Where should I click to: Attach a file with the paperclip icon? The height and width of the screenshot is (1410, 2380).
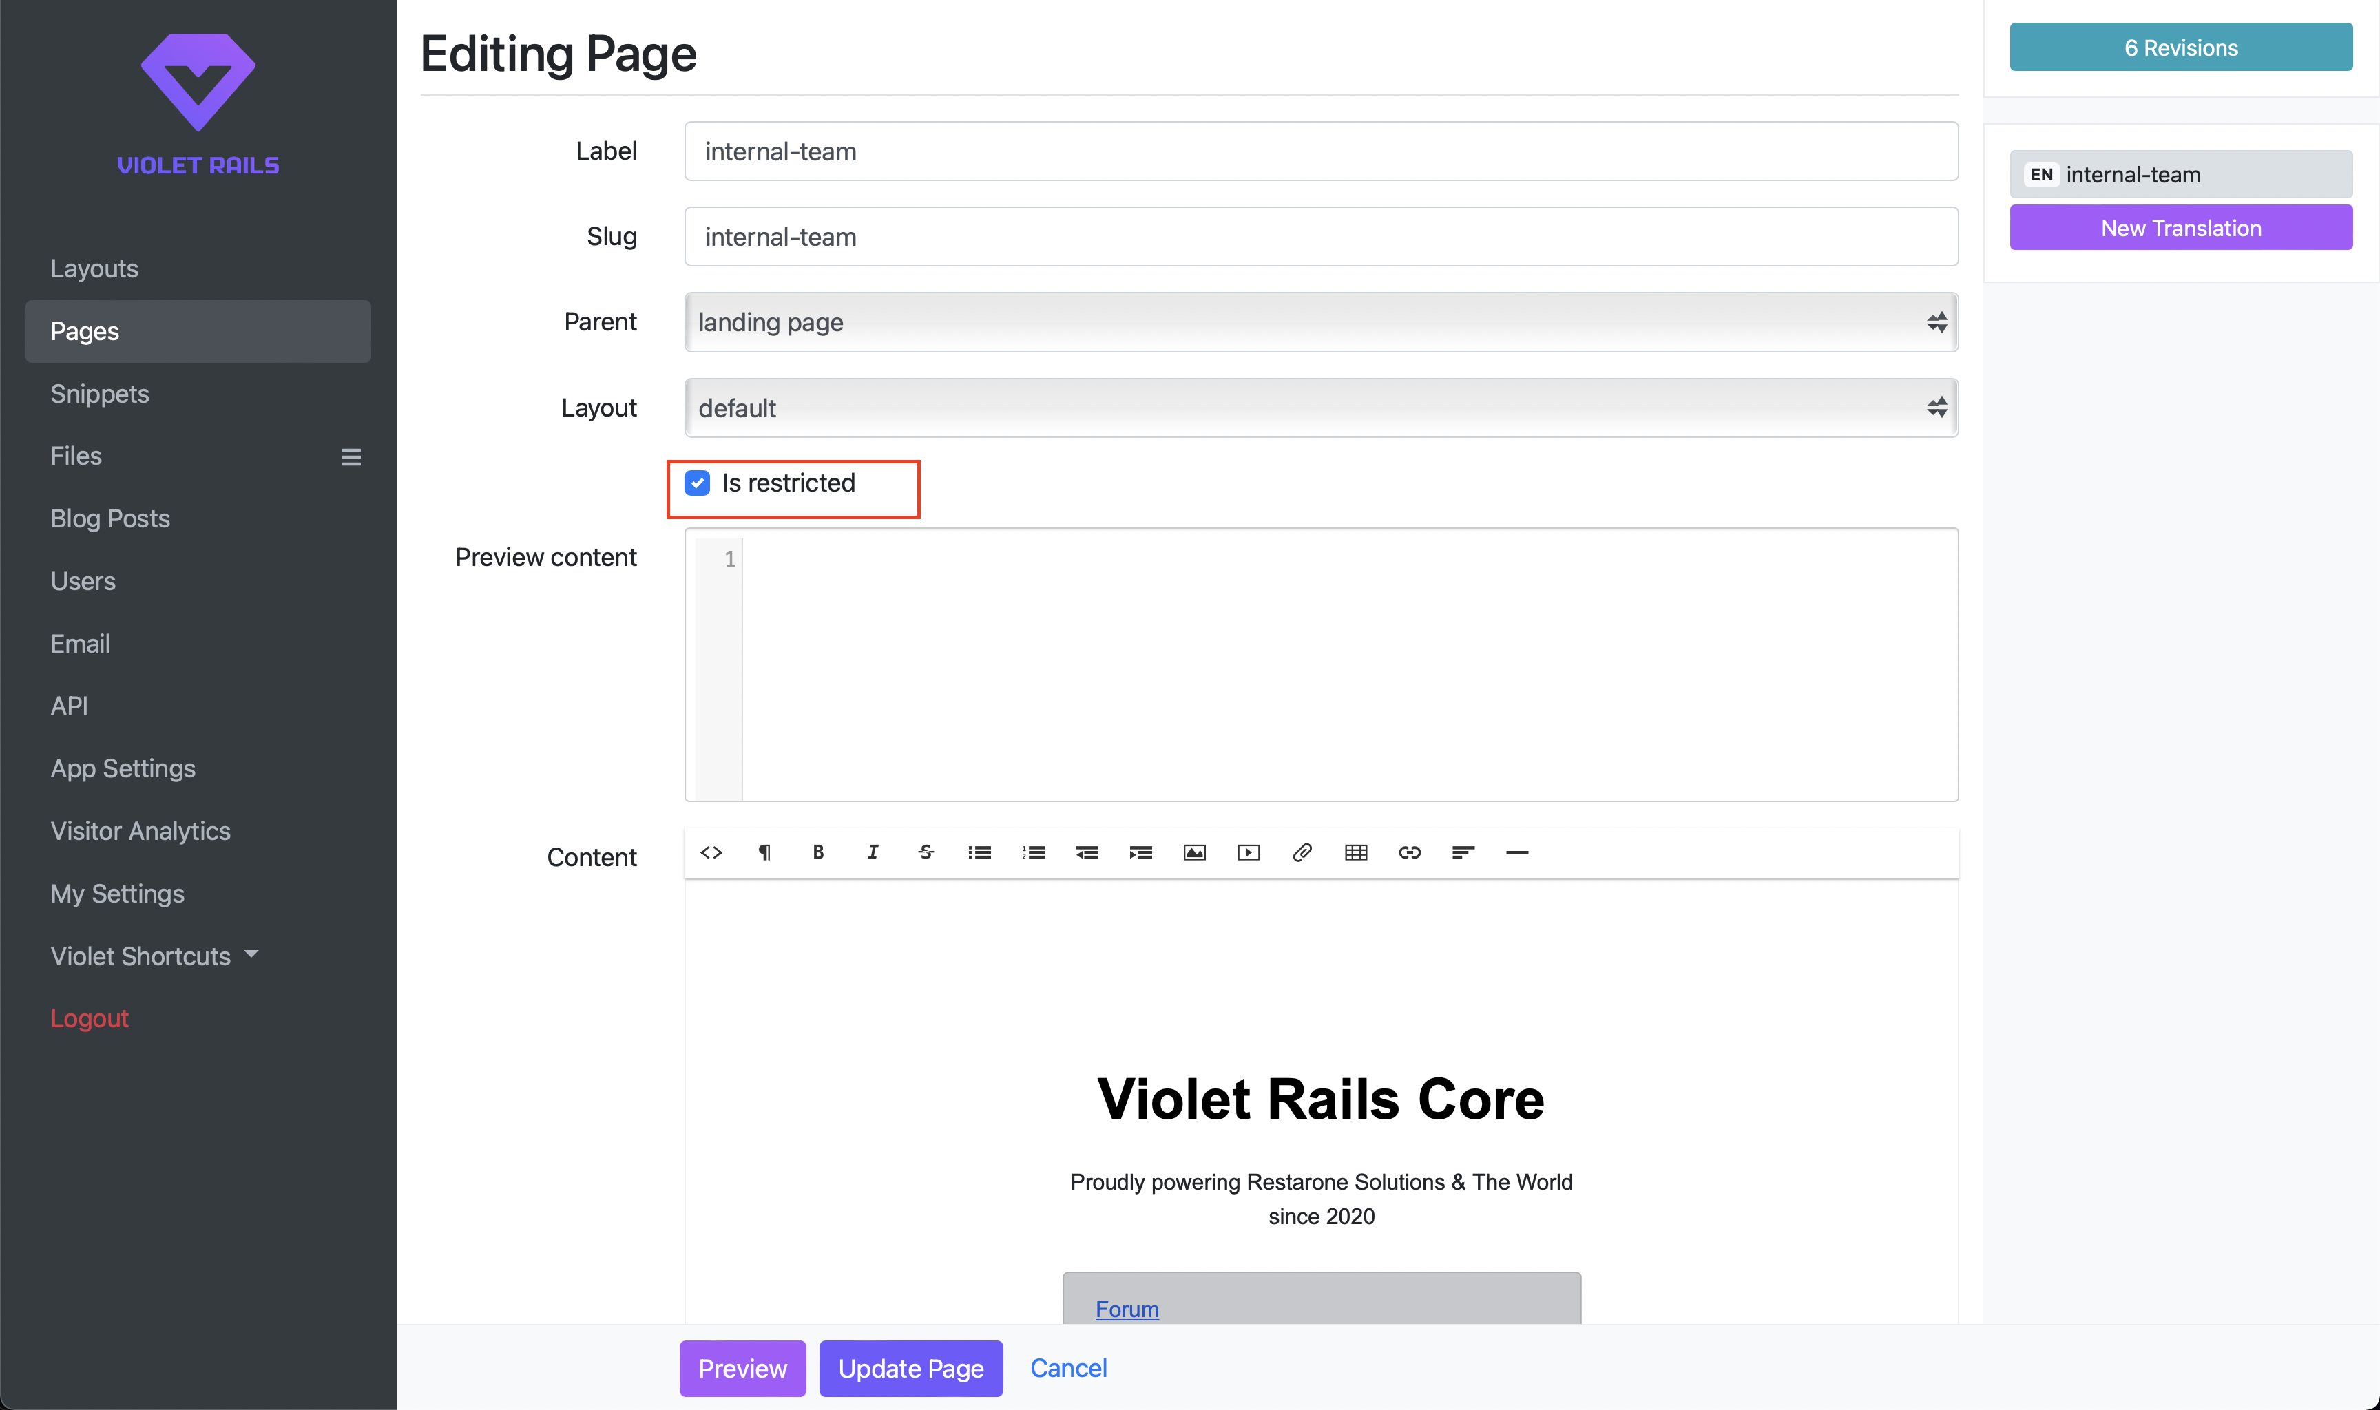(x=1302, y=852)
